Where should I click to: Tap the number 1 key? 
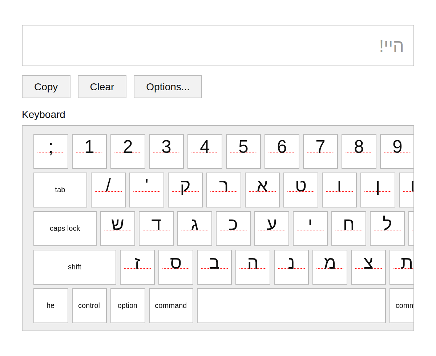tap(89, 151)
